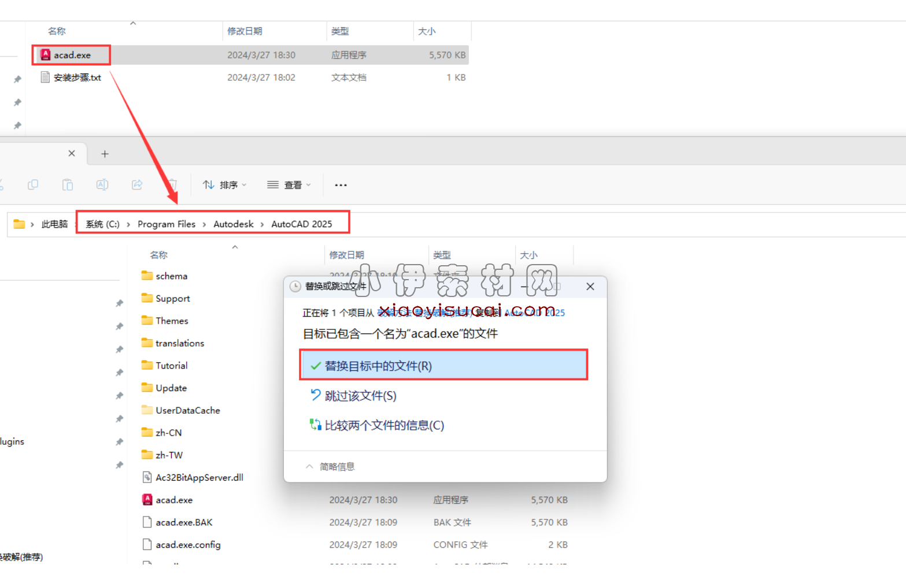The width and height of the screenshot is (906, 583).
Task: Click 5,570 KB size of acad.exe.BAK
Action: tap(549, 522)
